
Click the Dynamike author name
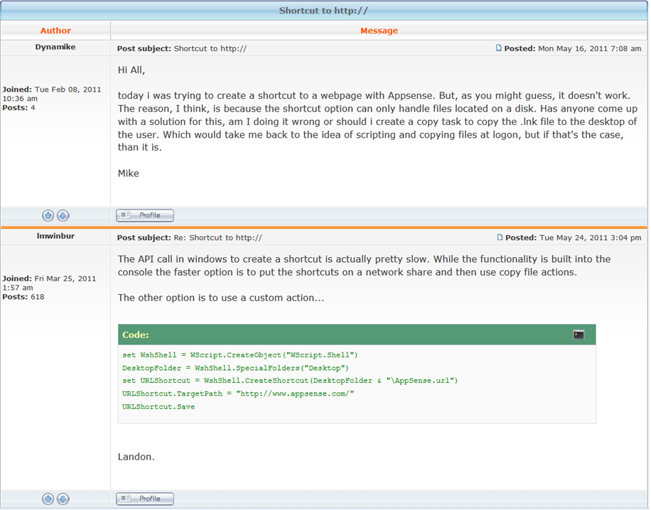[x=55, y=47]
